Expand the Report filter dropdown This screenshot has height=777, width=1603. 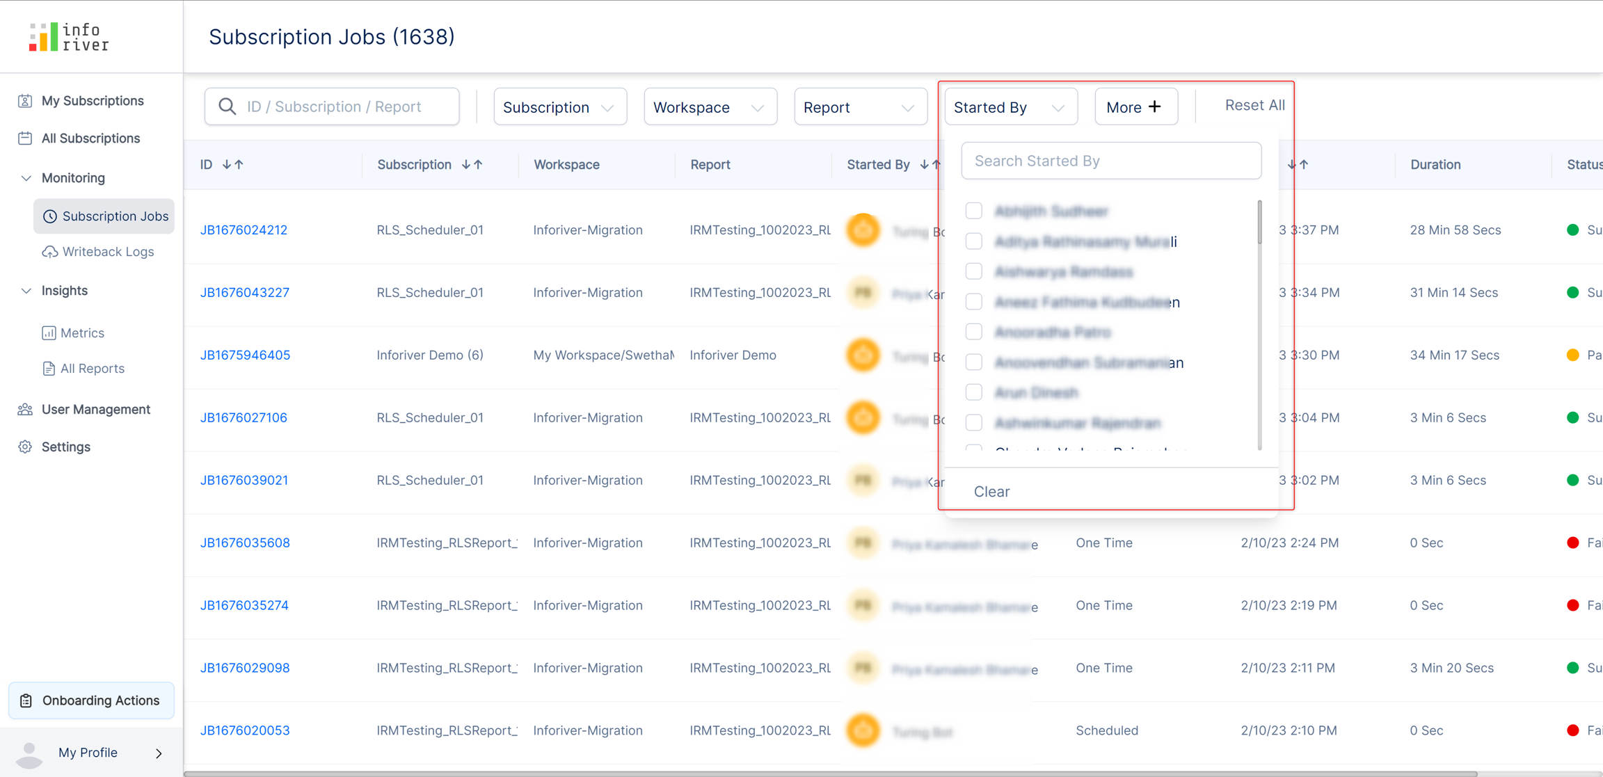pos(860,107)
